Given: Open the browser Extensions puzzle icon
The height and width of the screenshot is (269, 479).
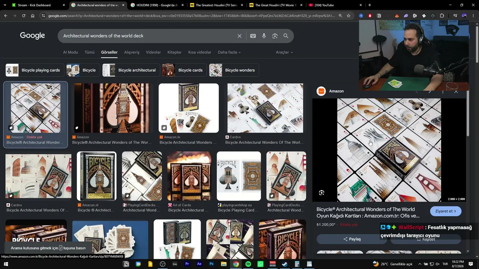Looking at the screenshot, I should pos(442,16).
